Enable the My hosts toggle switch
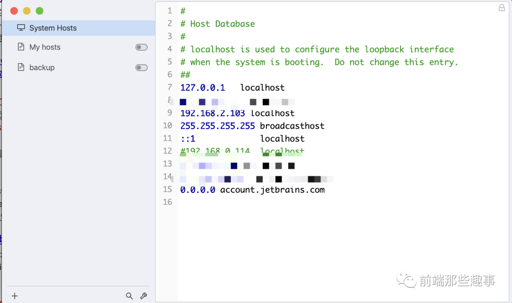This screenshot has height=303, width=512. point(141,47)
